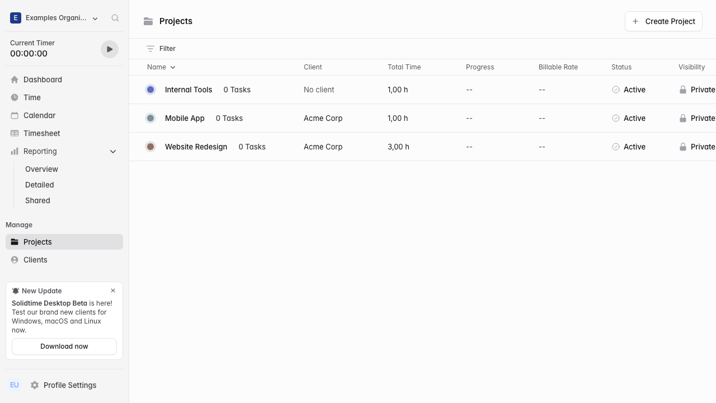Screen dimensions: 716x403
Task: Open the Internal Tools project
Action: pyautogui.click(x=189, y=90)
